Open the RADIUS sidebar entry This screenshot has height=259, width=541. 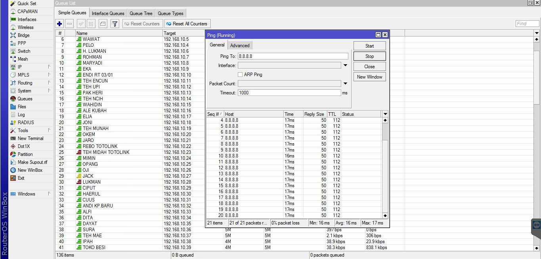[x=26, y=123]
